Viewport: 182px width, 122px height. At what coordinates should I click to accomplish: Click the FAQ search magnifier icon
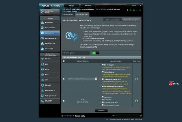(x=141, y=116)
